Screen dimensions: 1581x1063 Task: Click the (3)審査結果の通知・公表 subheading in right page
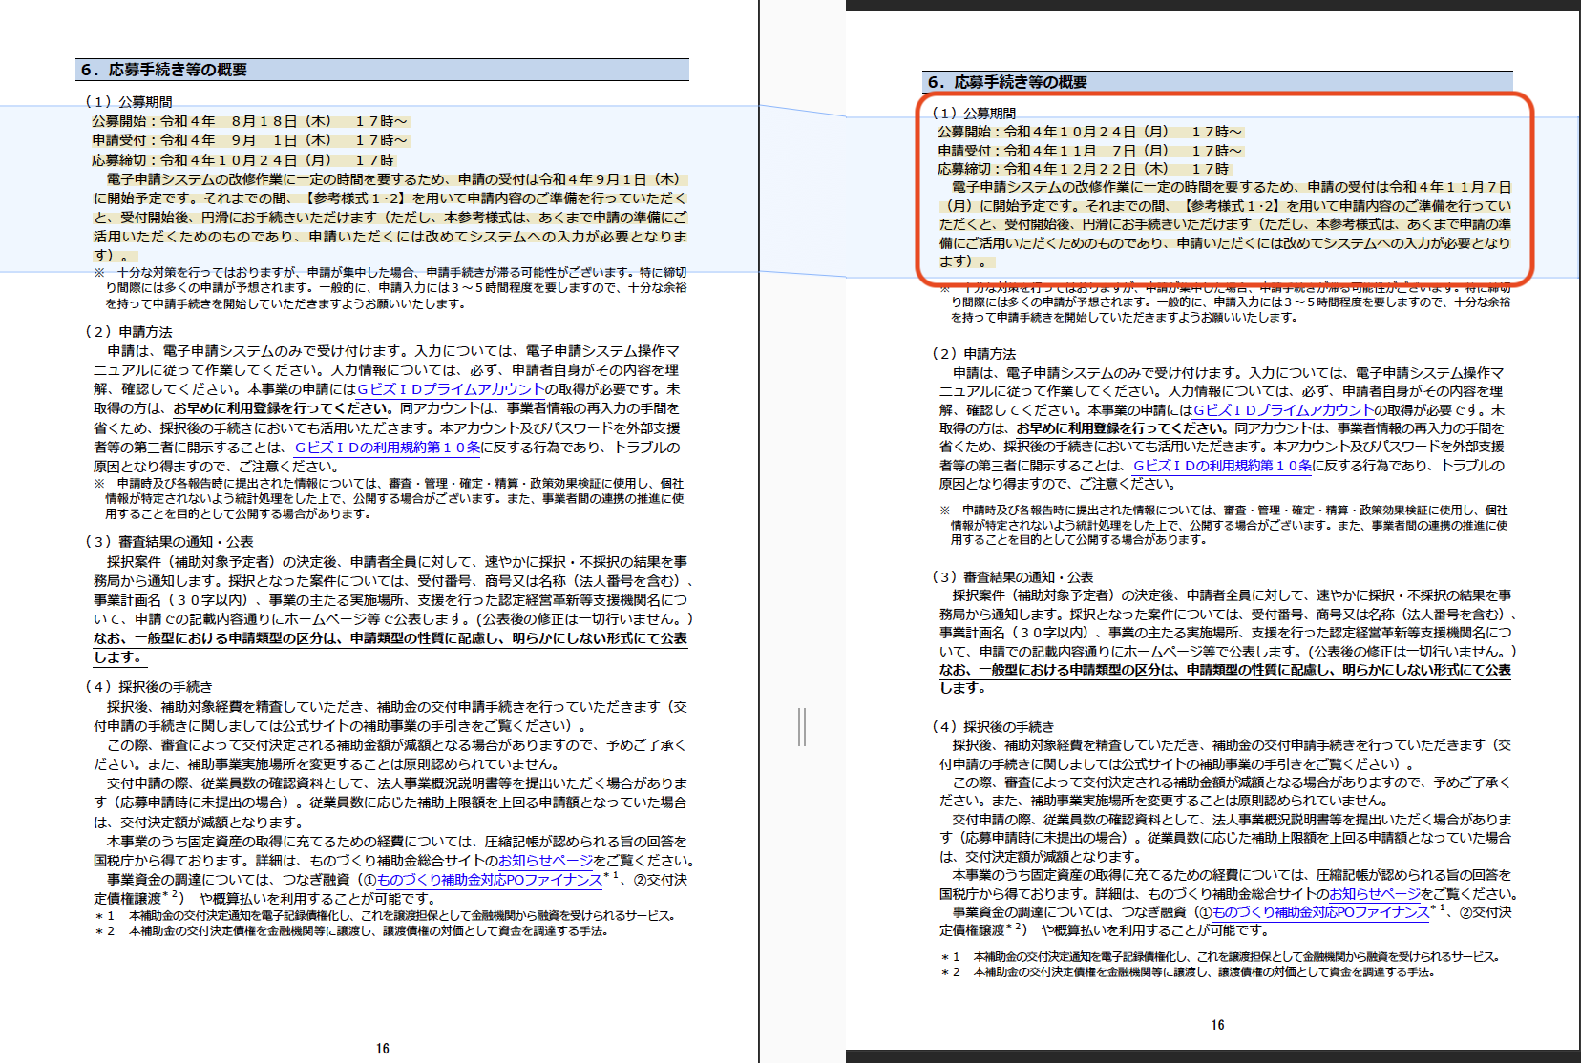pyautogui.click(x=1012, y=577)
